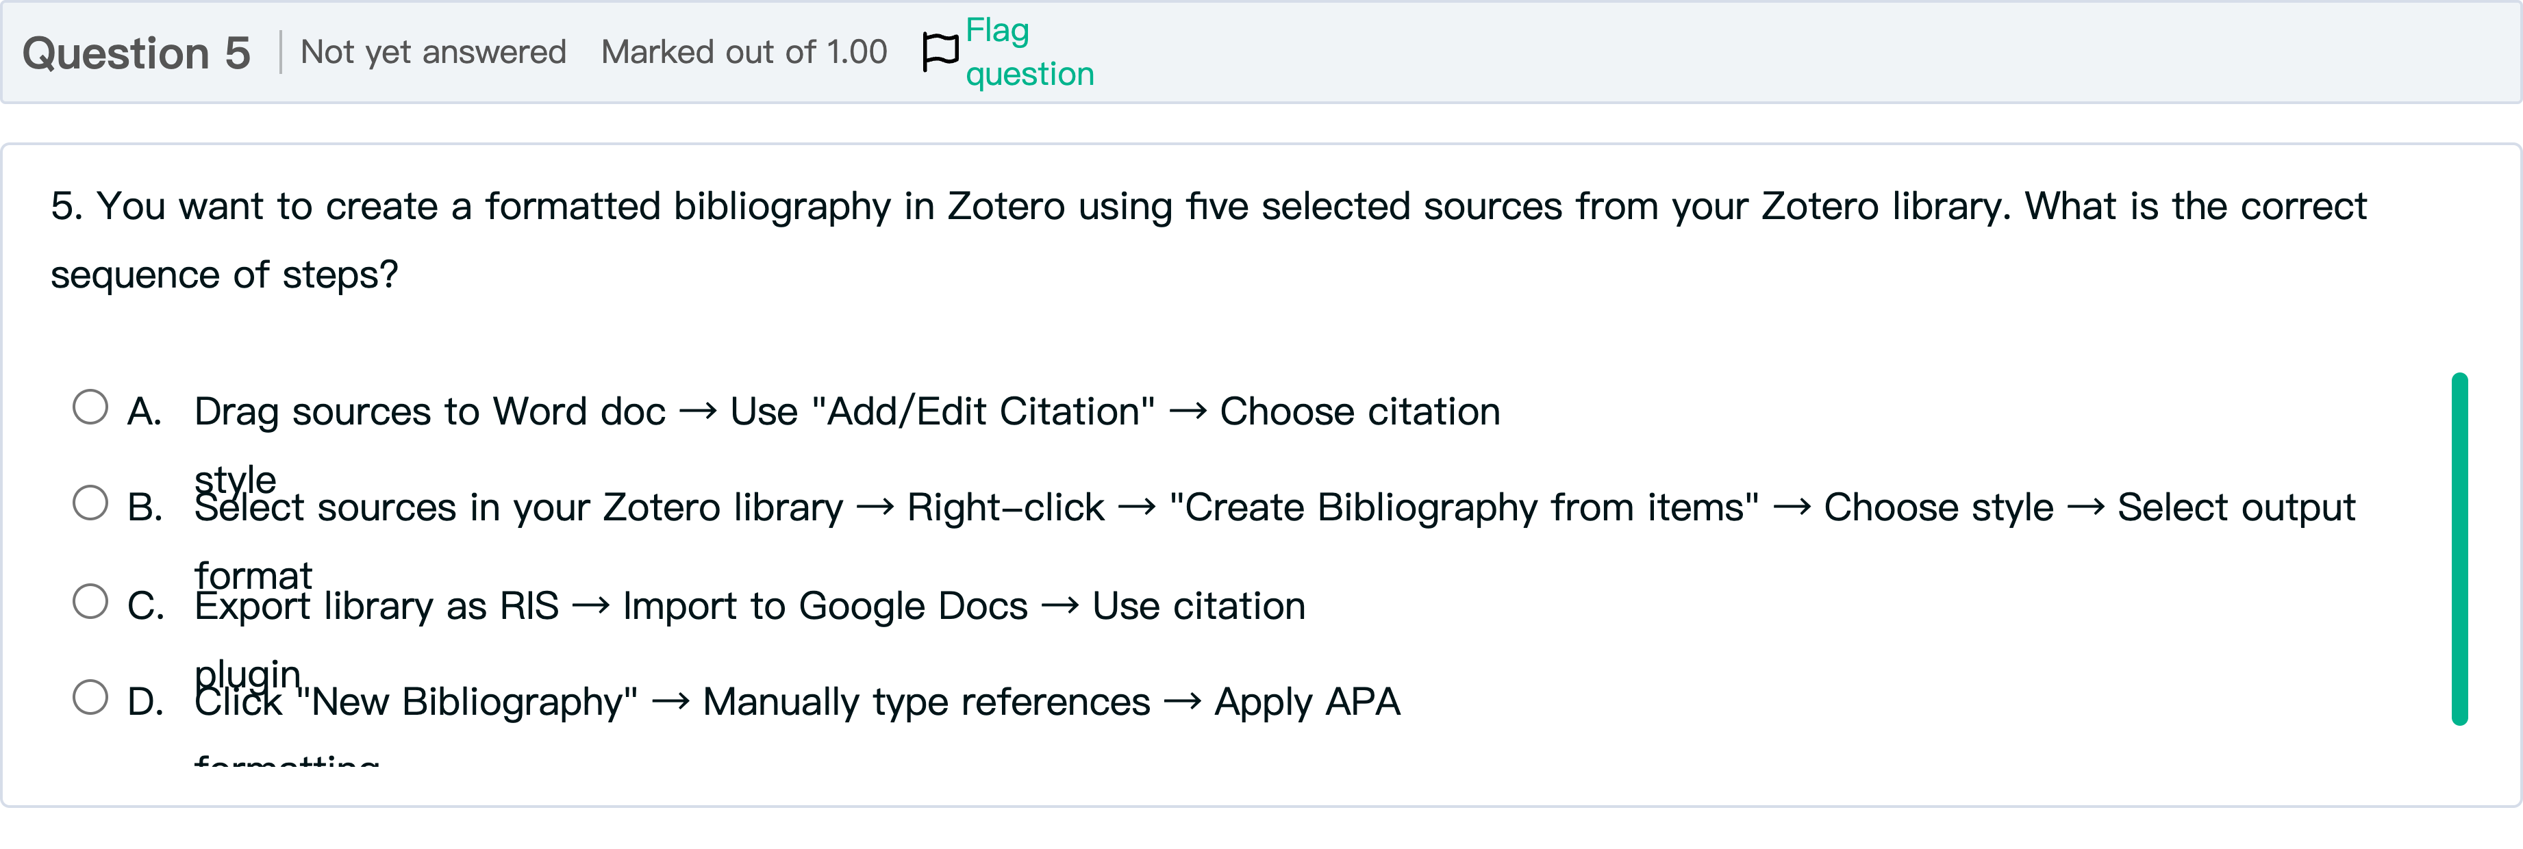Click the 'D.' option letter label
The height and width of the screenshot is (849, 2523).
(x=145, y=702)
